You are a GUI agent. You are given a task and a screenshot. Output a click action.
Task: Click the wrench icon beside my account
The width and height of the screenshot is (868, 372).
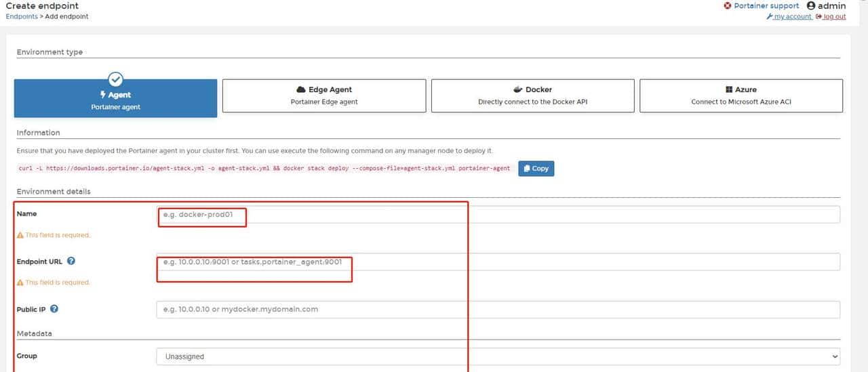tap(769, 17)
